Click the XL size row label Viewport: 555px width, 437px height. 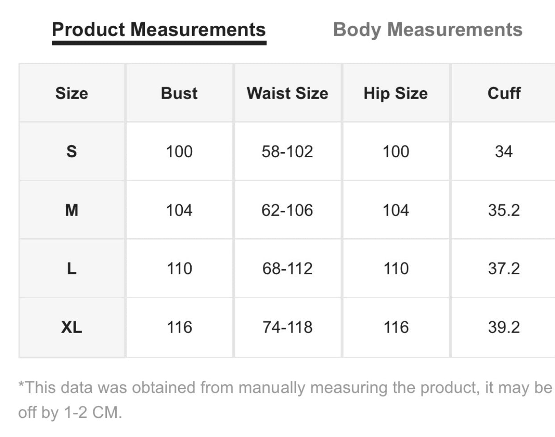[71, 328]
